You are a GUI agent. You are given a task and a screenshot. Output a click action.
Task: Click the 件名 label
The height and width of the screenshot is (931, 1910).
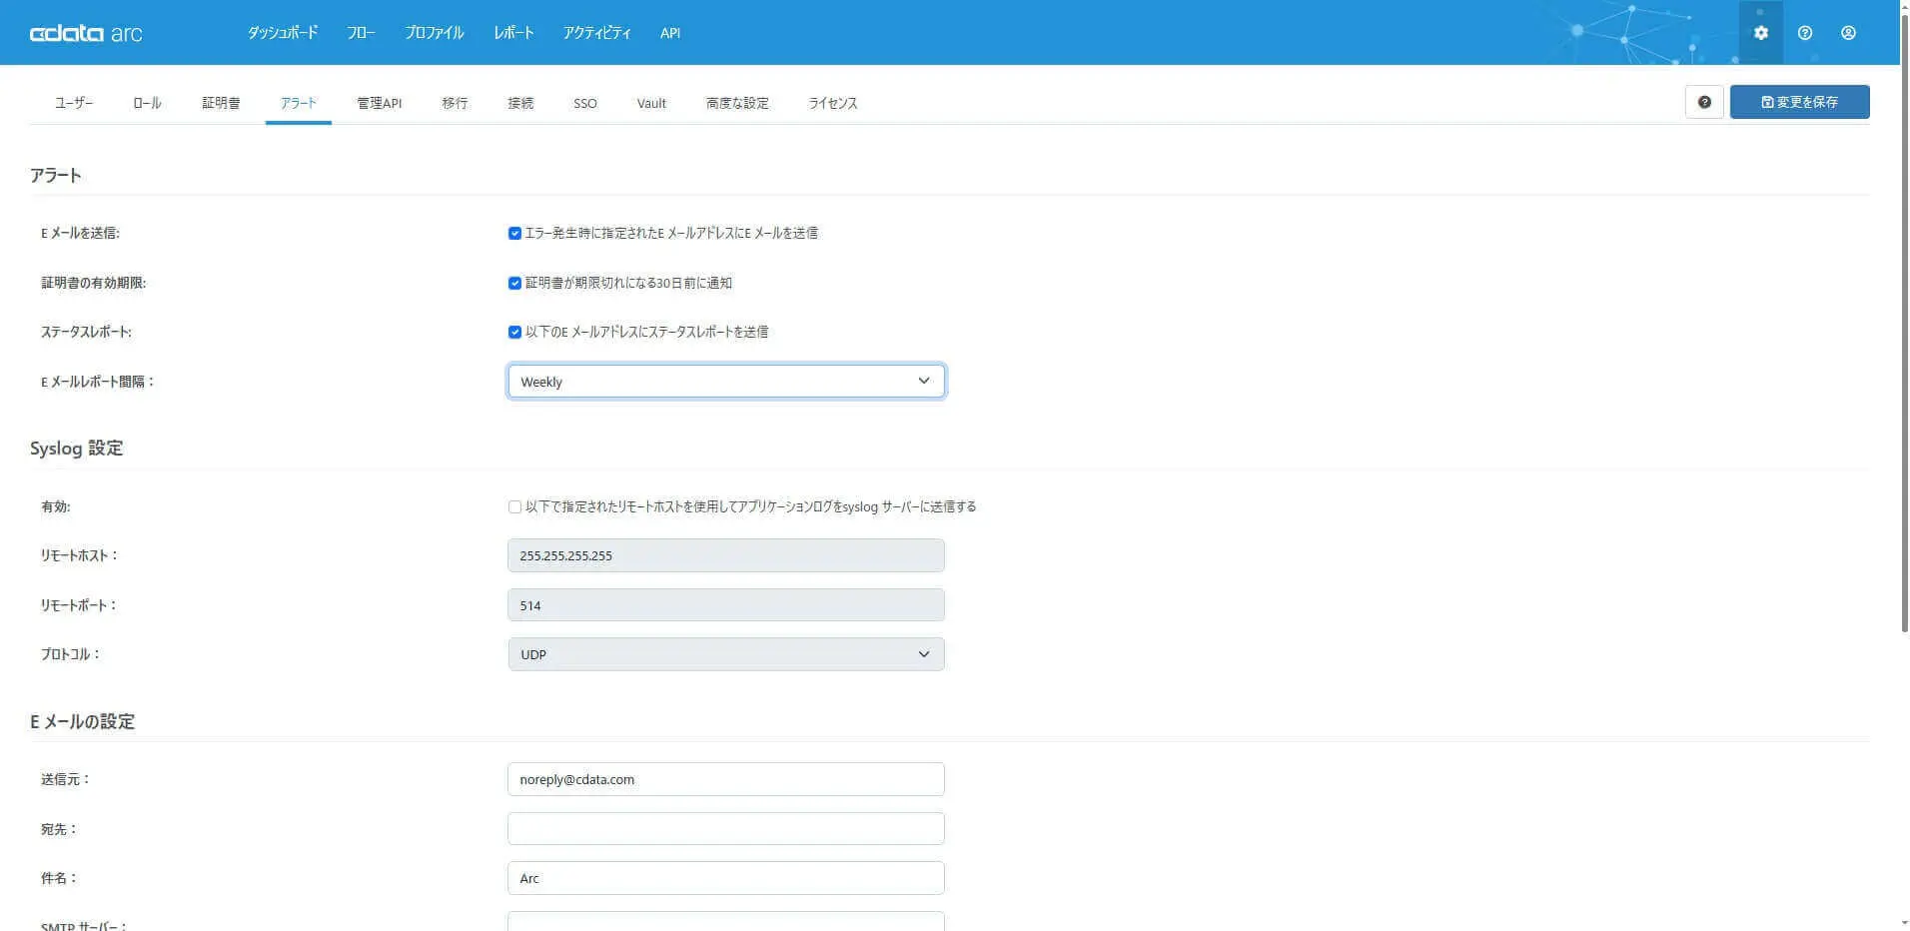coord(59,878)
